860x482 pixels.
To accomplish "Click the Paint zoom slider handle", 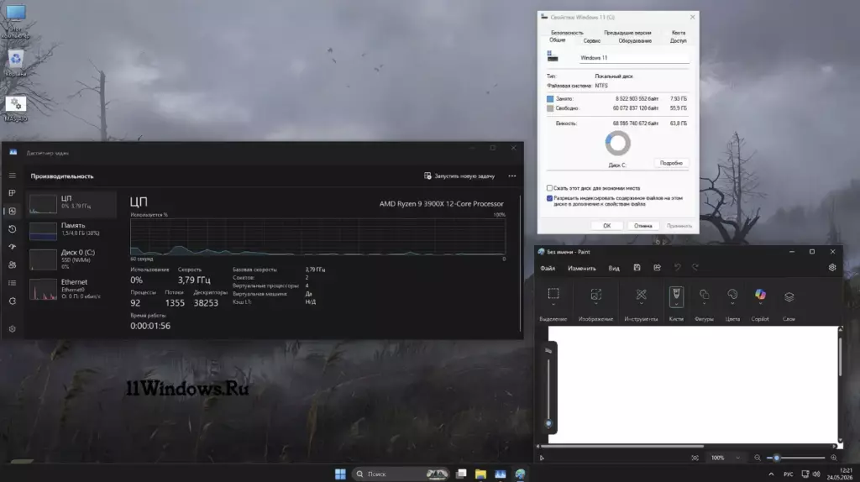I will 776,458.
